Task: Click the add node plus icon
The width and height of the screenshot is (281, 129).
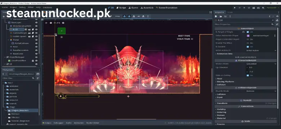Action: click(4, 16)
